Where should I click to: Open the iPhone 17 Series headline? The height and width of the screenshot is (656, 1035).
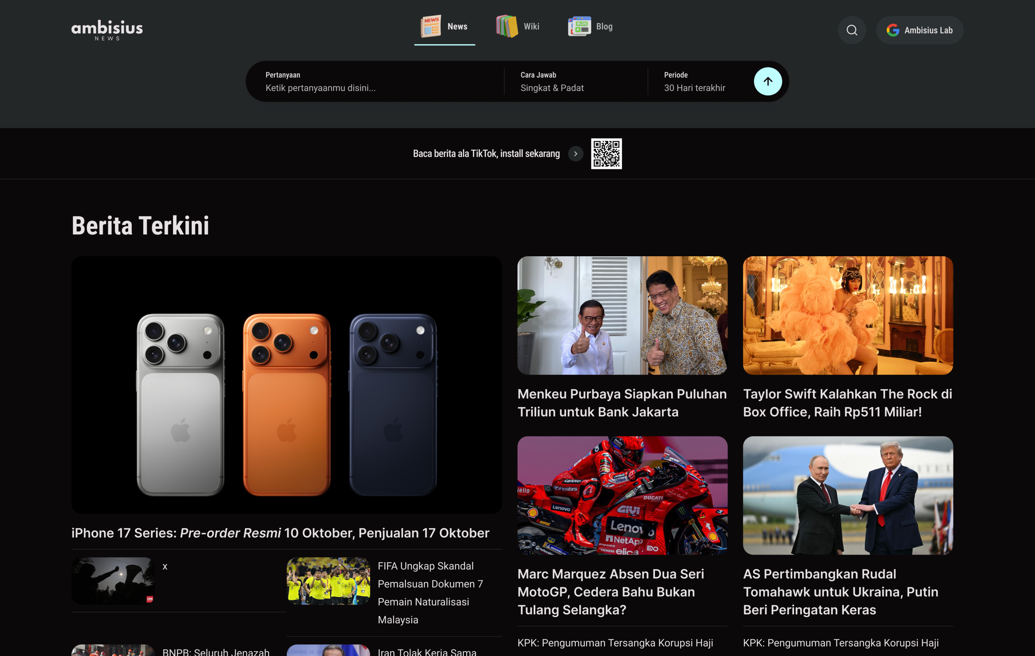coord(280,533)
